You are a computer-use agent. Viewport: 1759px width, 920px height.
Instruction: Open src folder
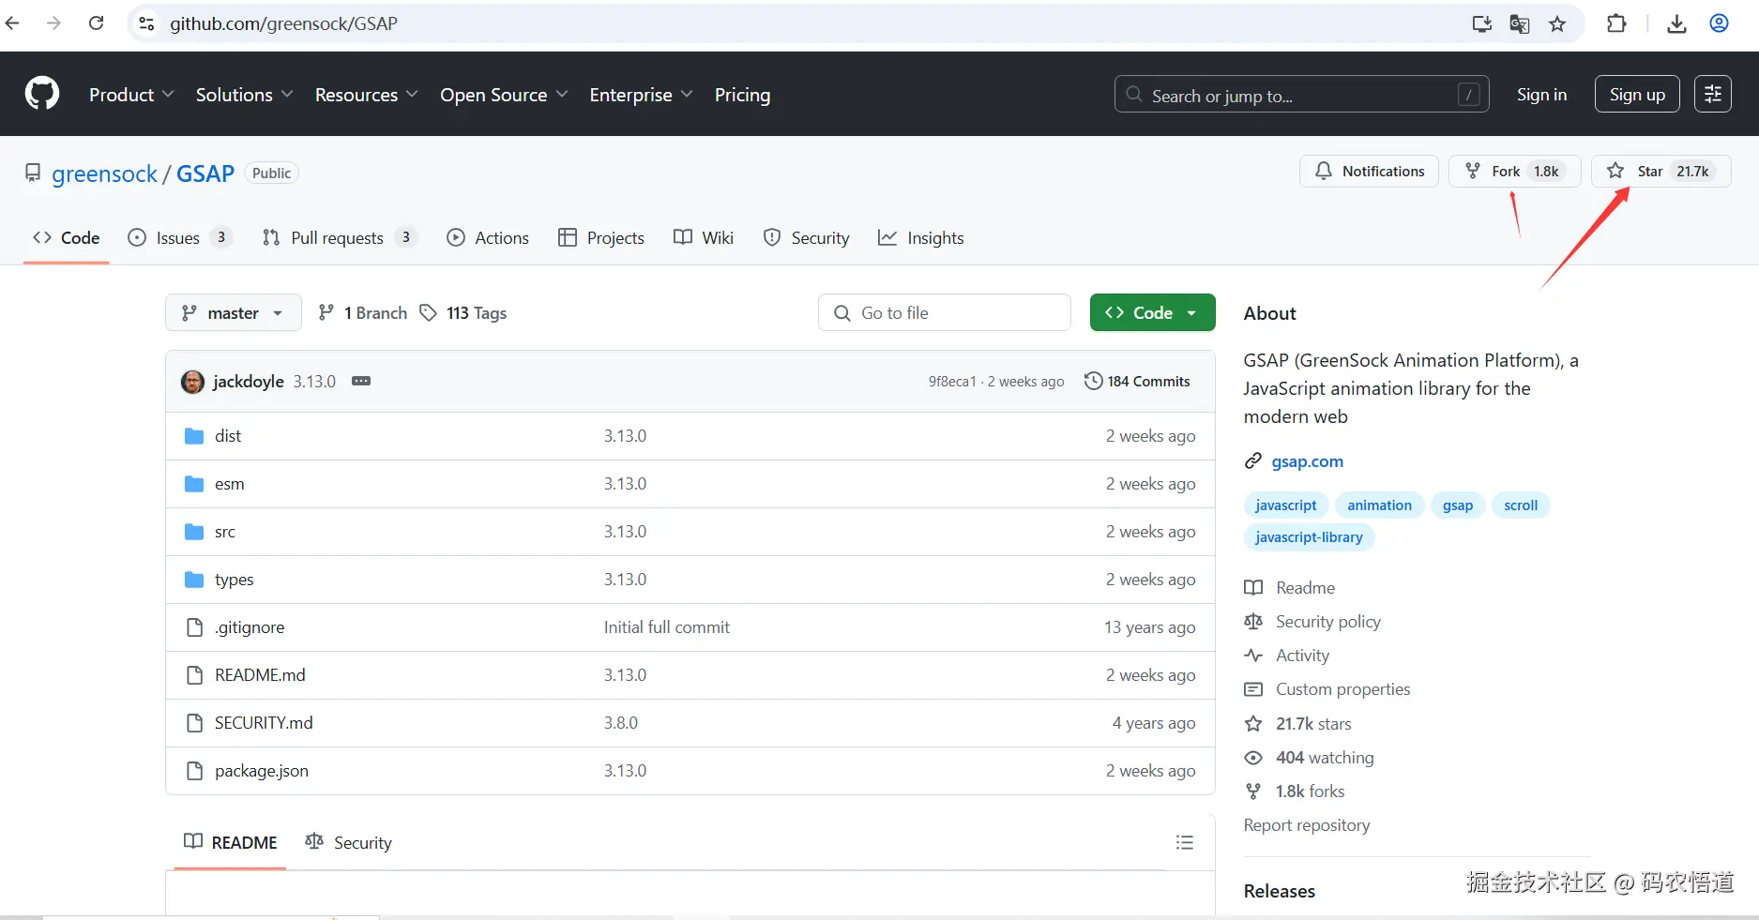tap(225, 532)
